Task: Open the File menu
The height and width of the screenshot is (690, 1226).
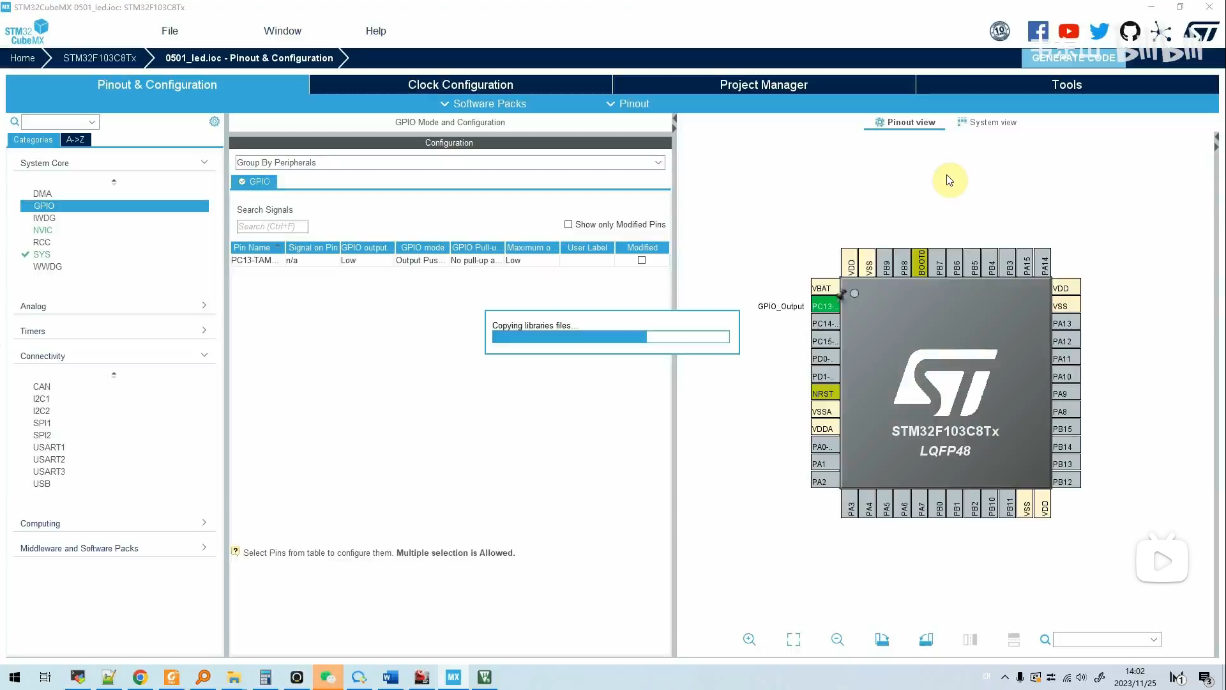Action: [170, 31]
